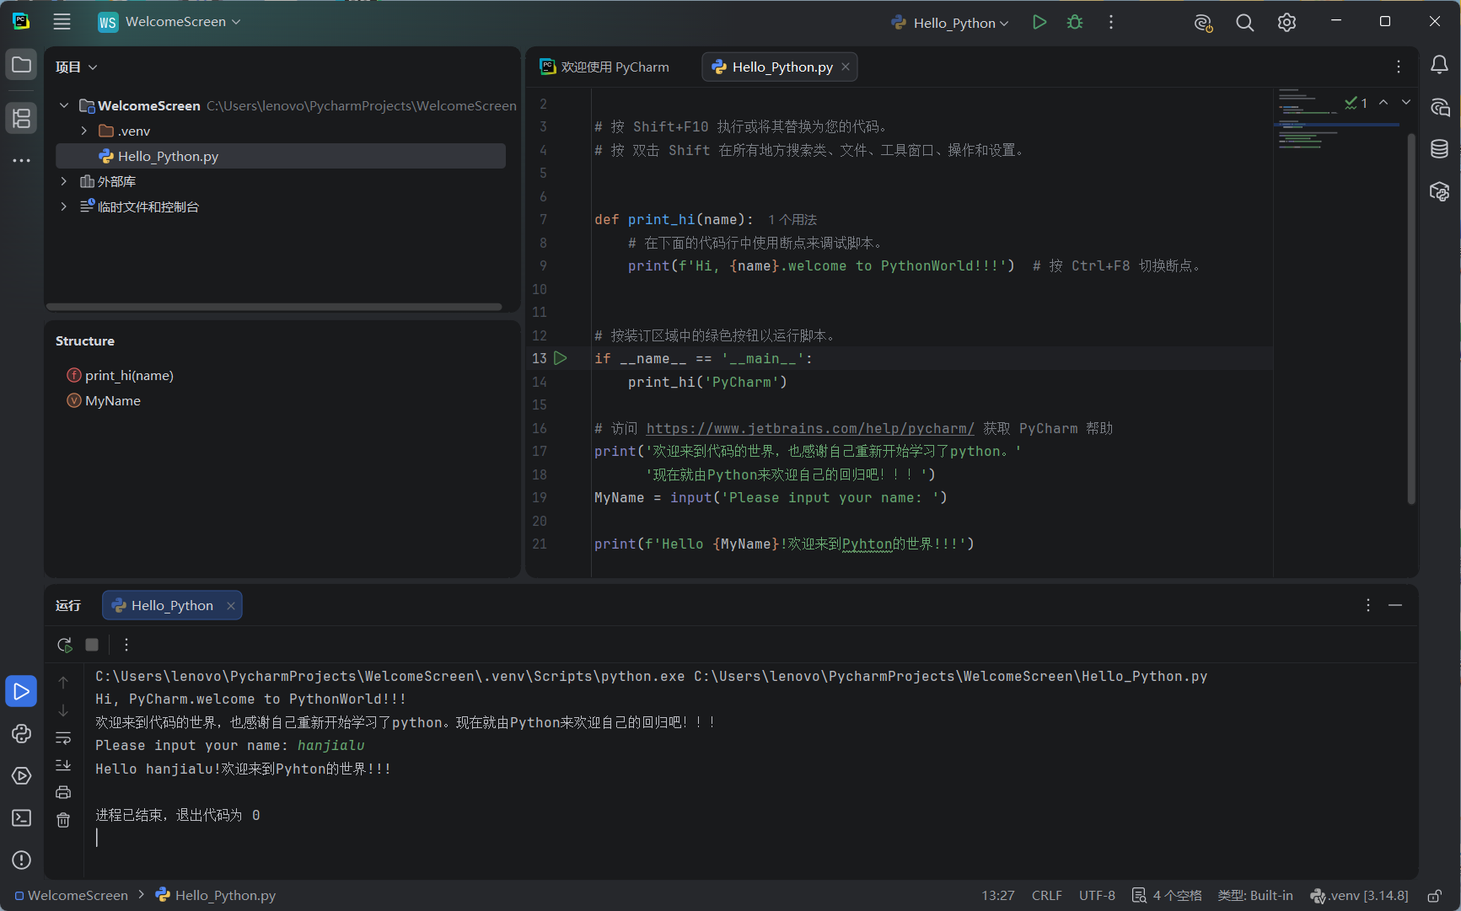Expand the .venv folder

click(x=84, y=131)
